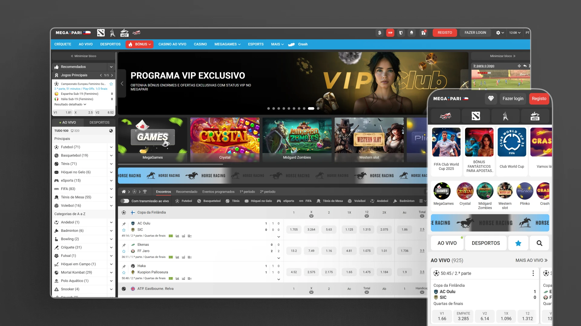Viewport: 581px width, 326px height.
Task: Click the FAZER LOGIN button in desktop header
Action: 475,33
